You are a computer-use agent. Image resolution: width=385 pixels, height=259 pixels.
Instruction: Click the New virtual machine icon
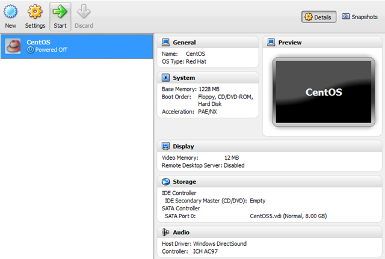[10, 12]
